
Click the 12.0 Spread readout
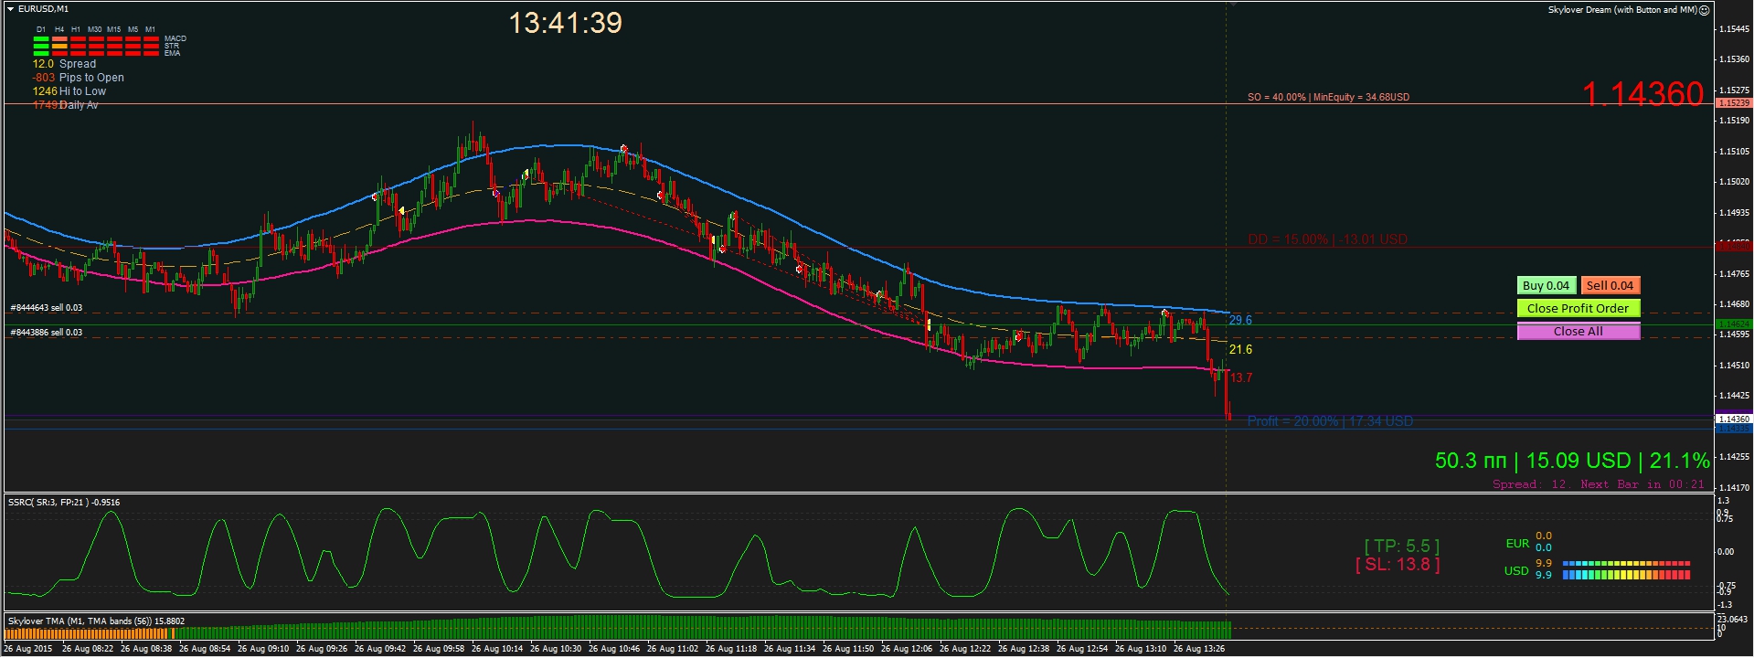tap(64, 64)
